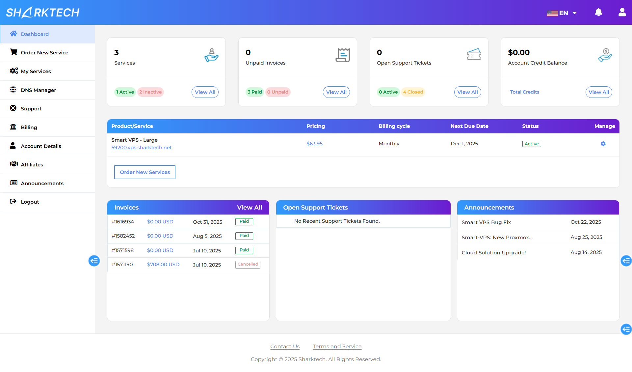Select Support in the sidebar
This screenshot has width=632, height=372.
click(47, 108)
